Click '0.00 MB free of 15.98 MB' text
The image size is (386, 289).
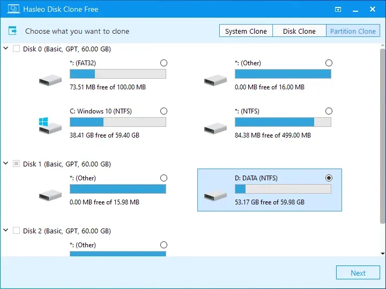tap(105, 202)
